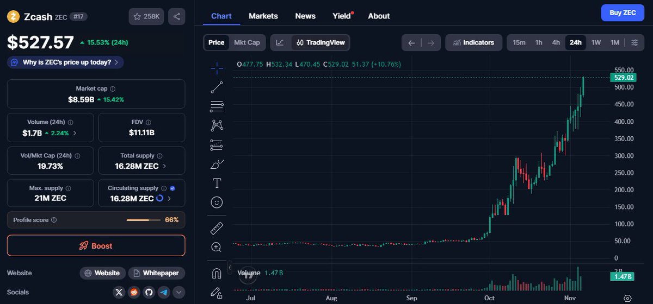The height and width of the screenshot is (304, 653).
Task: Click the 529.02 current price label
Action: [x=624, y=78]
